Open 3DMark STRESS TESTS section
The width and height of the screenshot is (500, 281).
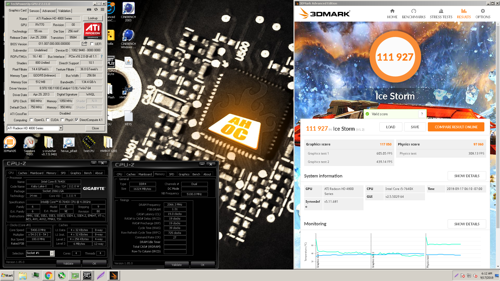pyautogui.click(x=441, y=14)
